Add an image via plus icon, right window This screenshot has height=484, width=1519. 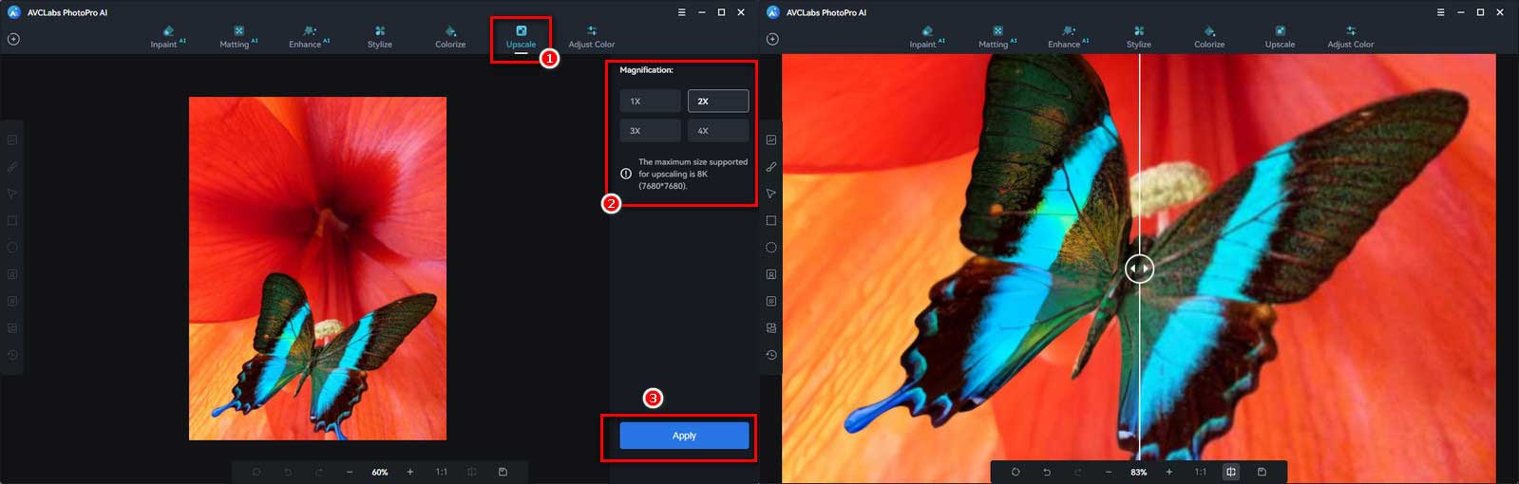[772, 39]
